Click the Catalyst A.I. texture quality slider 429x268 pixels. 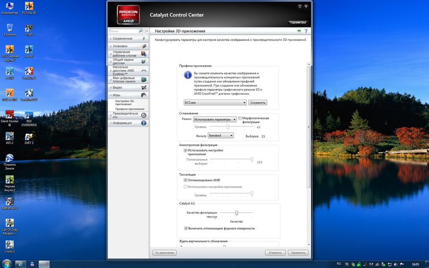point(236,213)
